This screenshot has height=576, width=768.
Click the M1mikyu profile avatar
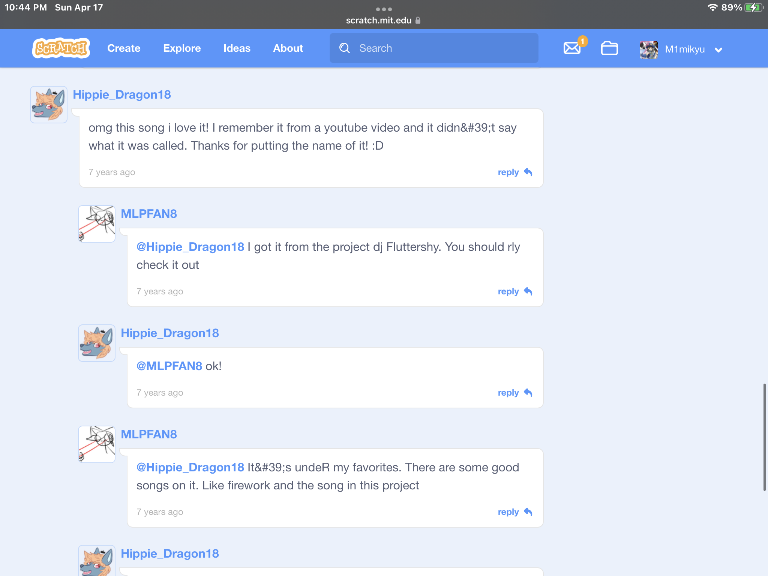pos(648,49)
